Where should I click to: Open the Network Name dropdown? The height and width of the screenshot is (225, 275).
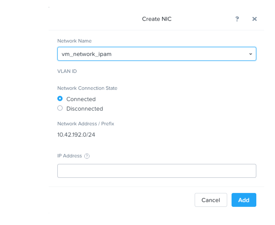[156, 54]
